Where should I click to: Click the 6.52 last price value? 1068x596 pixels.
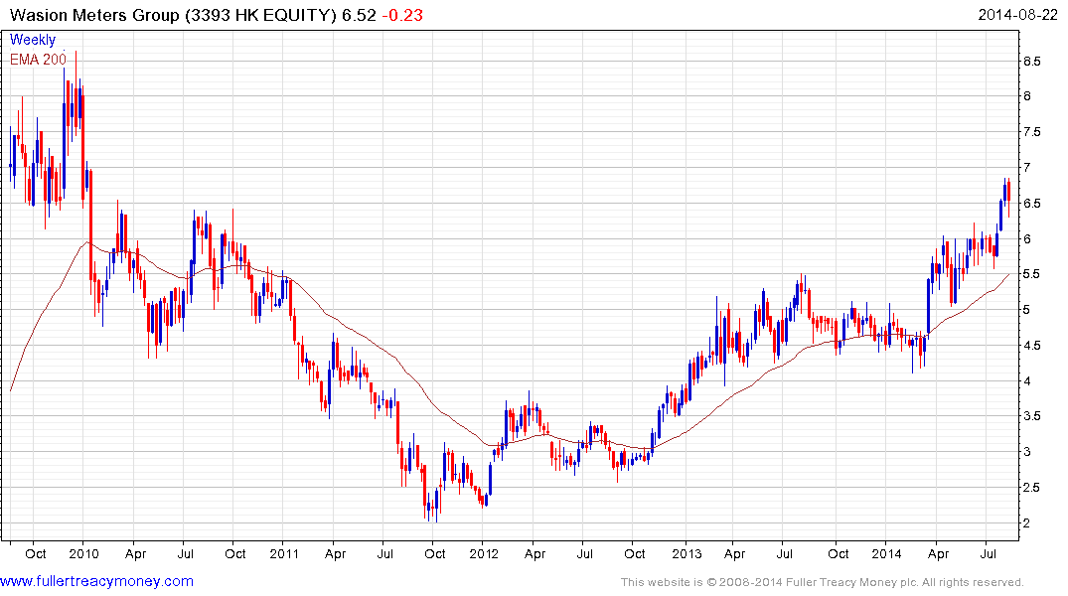(x=359, y=15)
